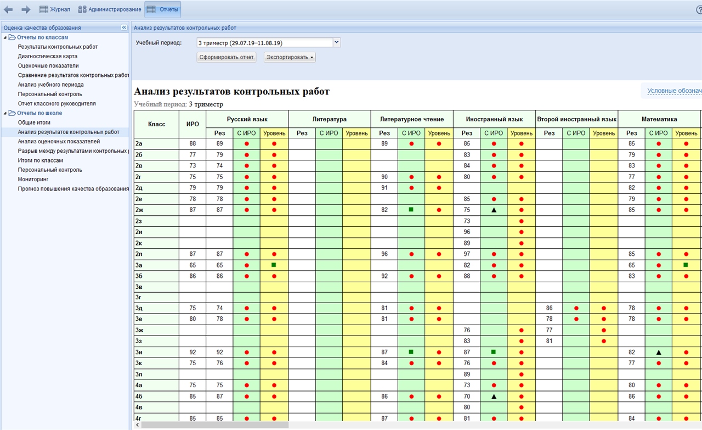Screen dimensions: 702x430
Task: Open Отчет классного руководителя report
Action: (x=56, y=103)
